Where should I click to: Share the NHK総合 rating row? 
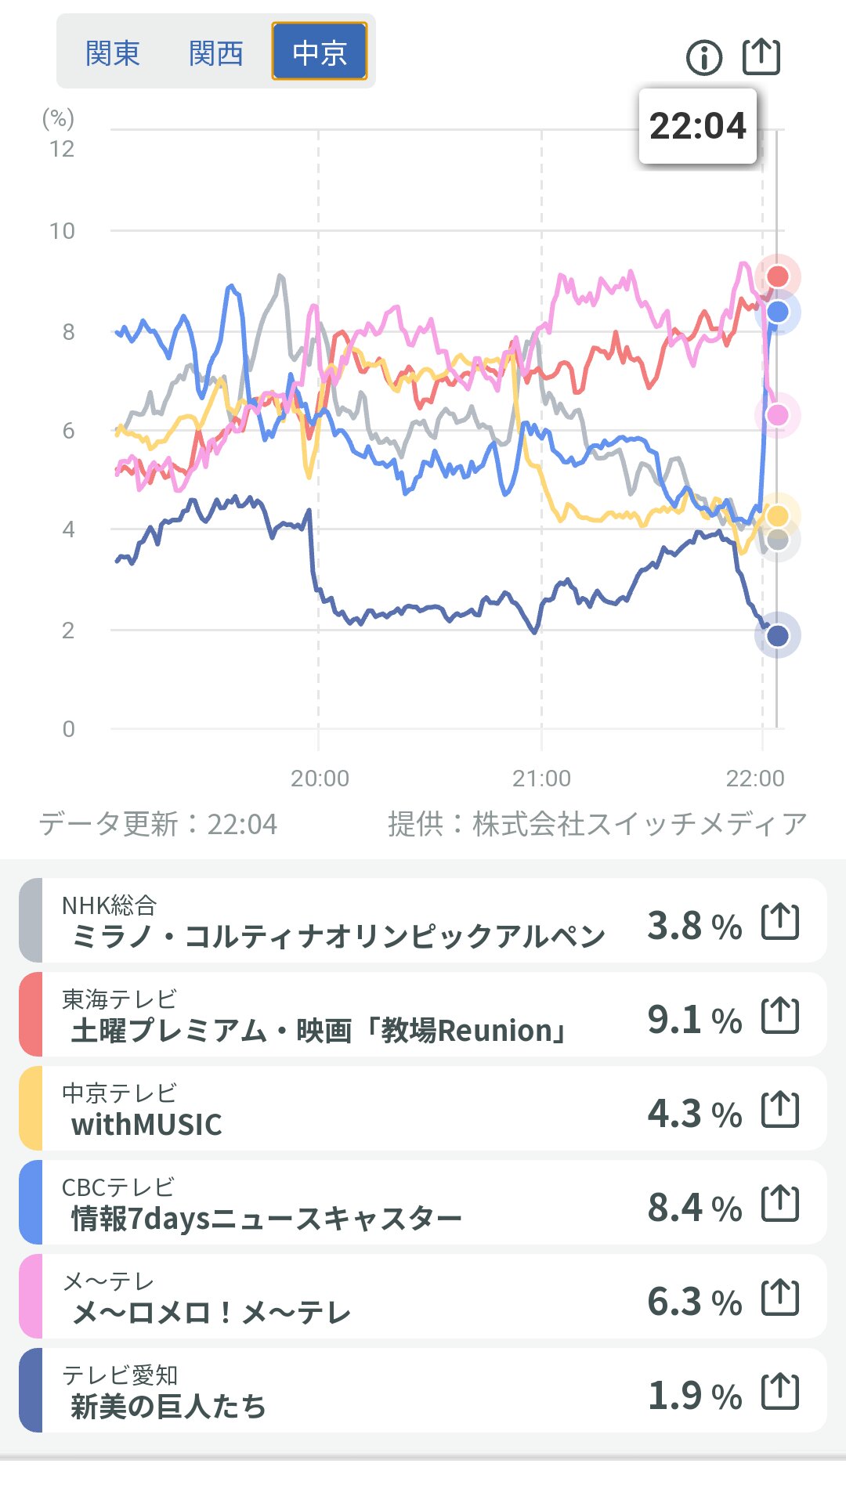point(780,921)
